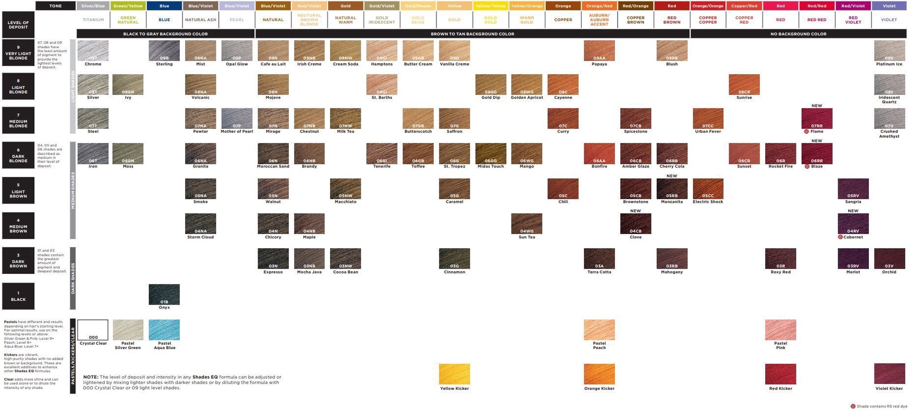Screen dimensions: 917x411
Task: Select the 09T Chrome swatch
Action: pos(93,50)
